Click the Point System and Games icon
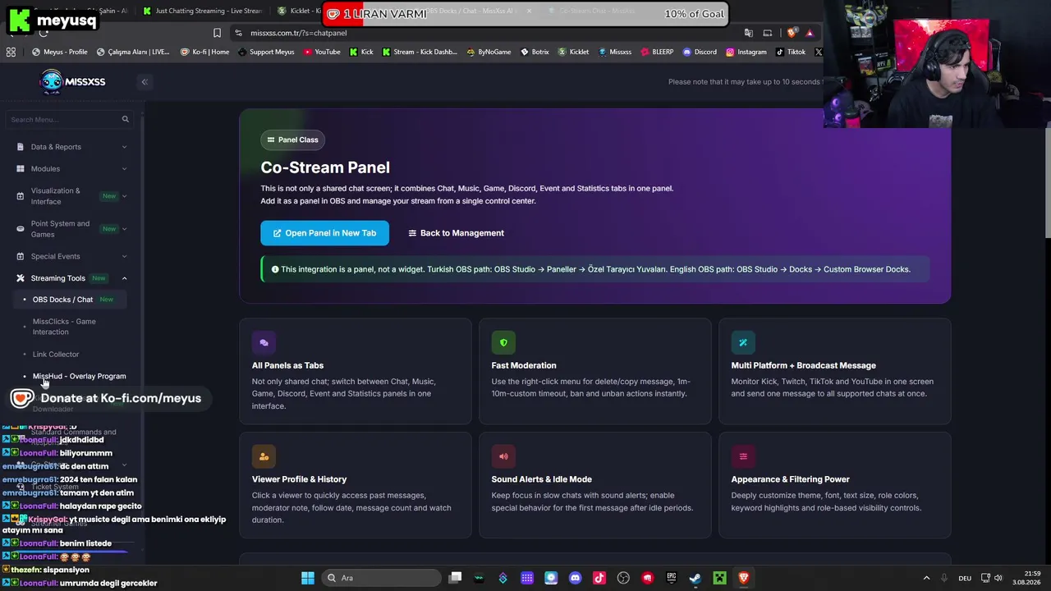The width and height of the screenshot is (1051, 591). [21, 229]
